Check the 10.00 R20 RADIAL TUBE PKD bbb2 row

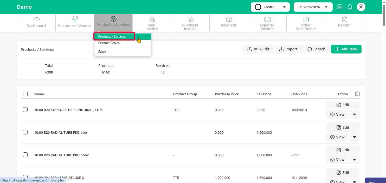point(25,155)
